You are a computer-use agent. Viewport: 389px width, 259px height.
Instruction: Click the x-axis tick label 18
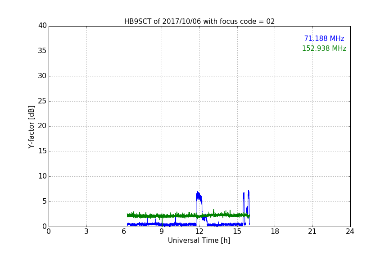(x=275, y=232)
